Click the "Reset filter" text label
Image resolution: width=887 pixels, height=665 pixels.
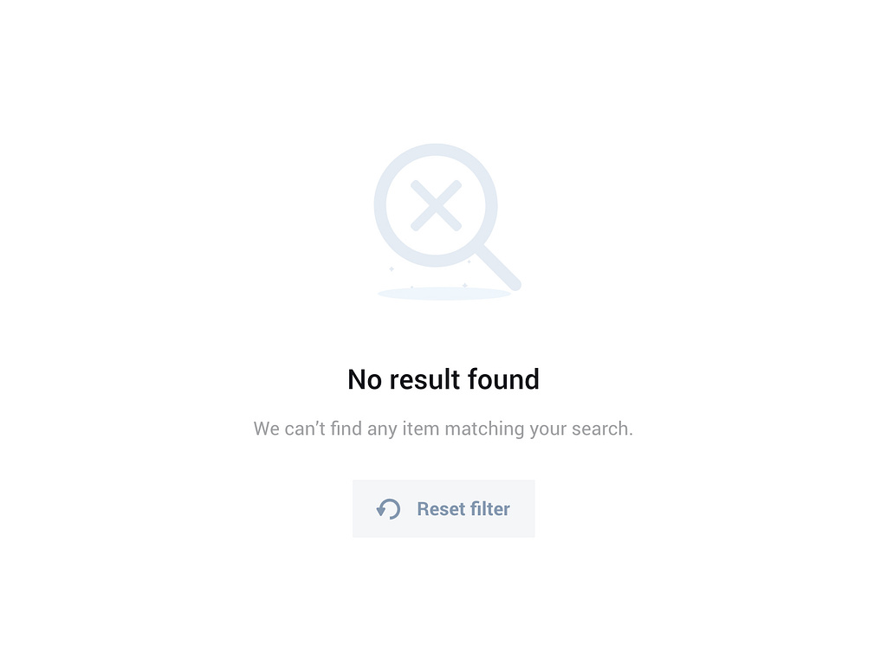click(x=463, y=509)
